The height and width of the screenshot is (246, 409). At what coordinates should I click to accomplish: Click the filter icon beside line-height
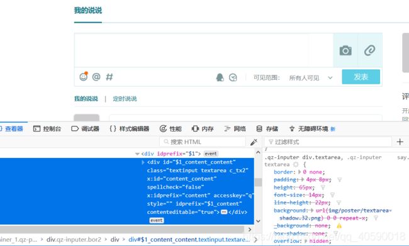tap(339, 203)
